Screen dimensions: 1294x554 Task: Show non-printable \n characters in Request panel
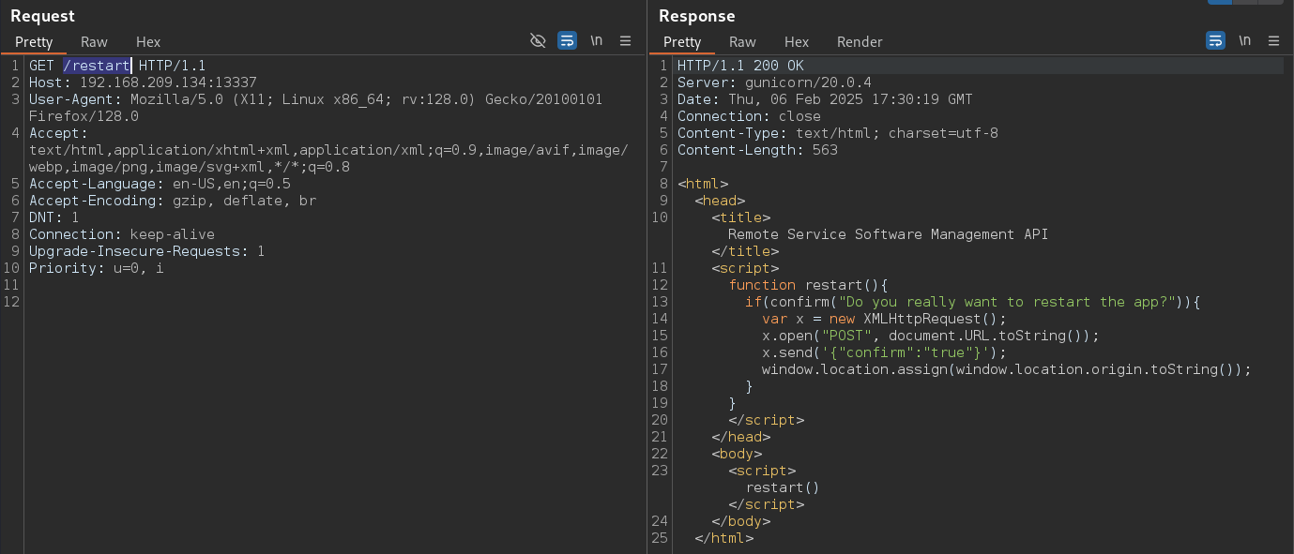(x=597, y=40)
